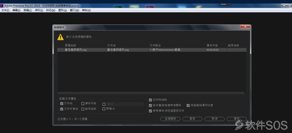Open the 标记(M) menu
This screenshot has width=292, height=133.
pos(51,10)
